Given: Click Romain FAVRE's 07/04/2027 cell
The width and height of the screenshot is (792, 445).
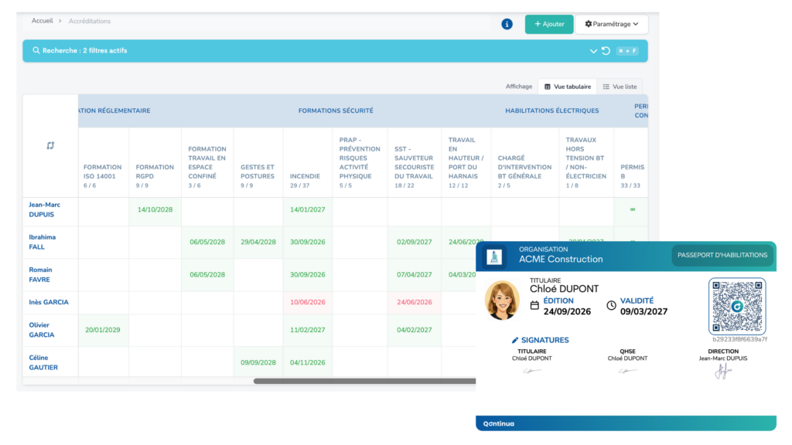Looking at the screenshot, I should click(415, 275).
